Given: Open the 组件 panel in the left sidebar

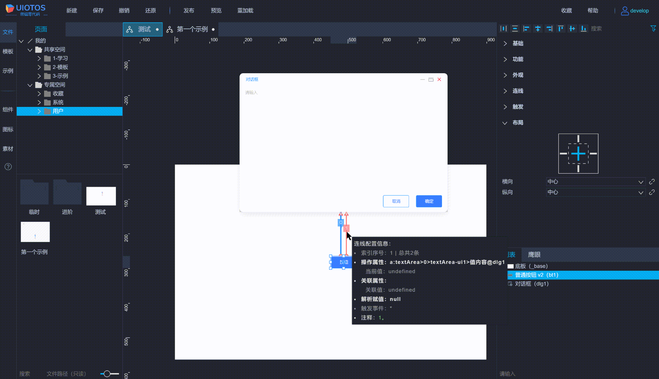Looking at the screenshot, I should (8, 109).
